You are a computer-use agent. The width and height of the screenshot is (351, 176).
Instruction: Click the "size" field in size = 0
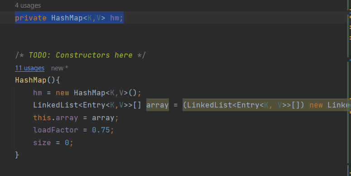tap(42, 142)
